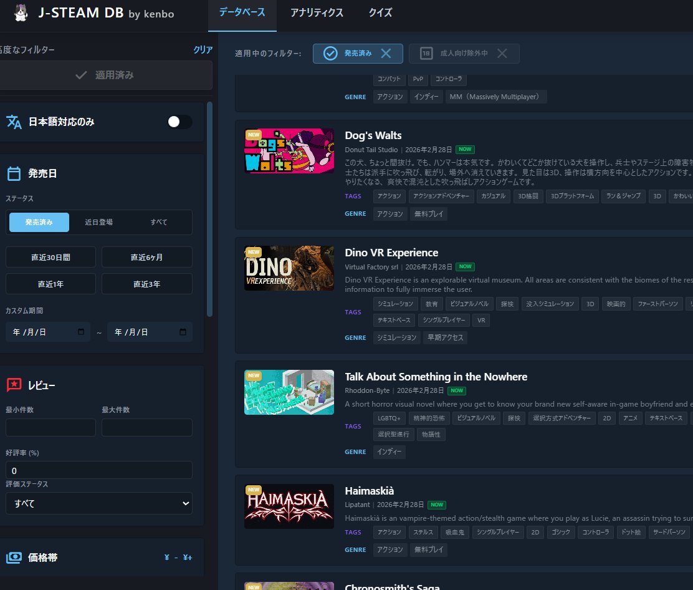Image resolution: width=693 pixels, height=590 pixels.
Task: Click the custom period start date field
Action: click(x=48, y=332)
